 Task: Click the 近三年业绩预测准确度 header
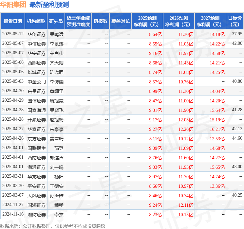coord(78,21)
